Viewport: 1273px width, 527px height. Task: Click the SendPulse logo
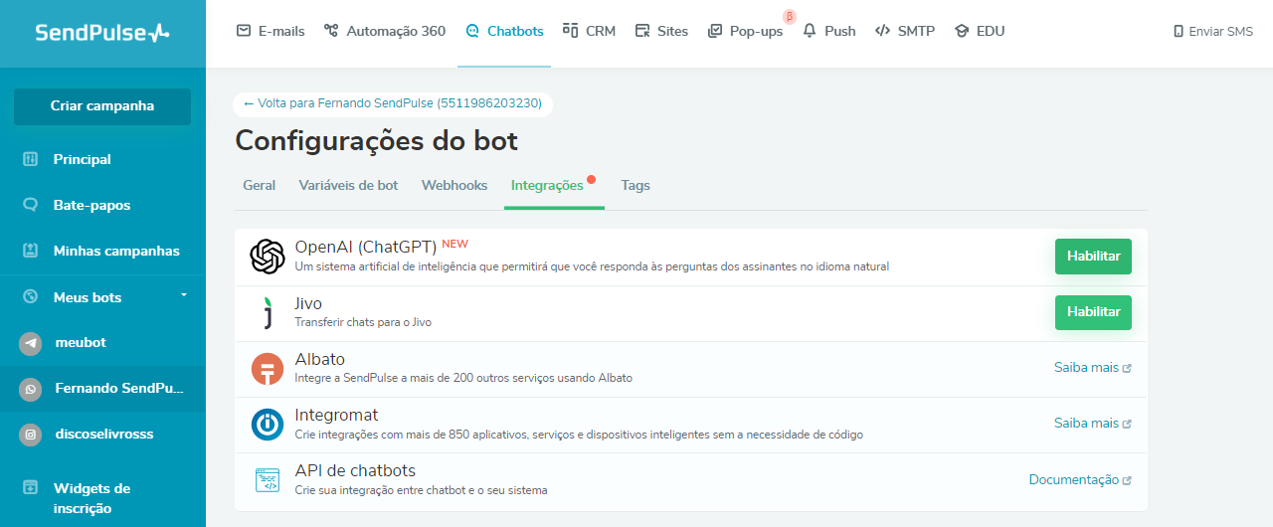[x=102, y=33]
